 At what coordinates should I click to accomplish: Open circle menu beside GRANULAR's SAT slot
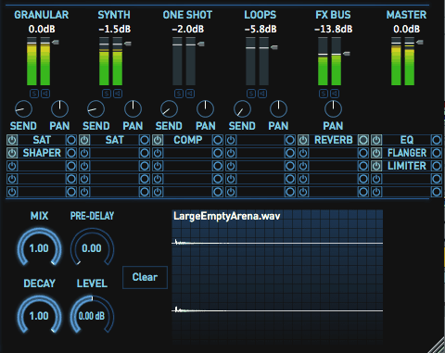[x=71, y=140]
